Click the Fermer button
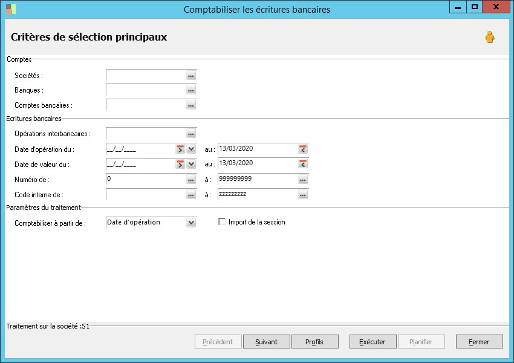This screenshot has height=363, width=514. point(480,342)
